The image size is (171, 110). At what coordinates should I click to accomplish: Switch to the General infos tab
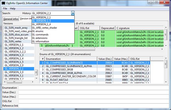[x=11, y=19]
